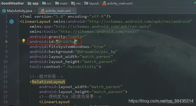The width and height of the screenshot is (196, 106).
Task: Close the MainActivity.java tab
Action: [x=35, y=11]
